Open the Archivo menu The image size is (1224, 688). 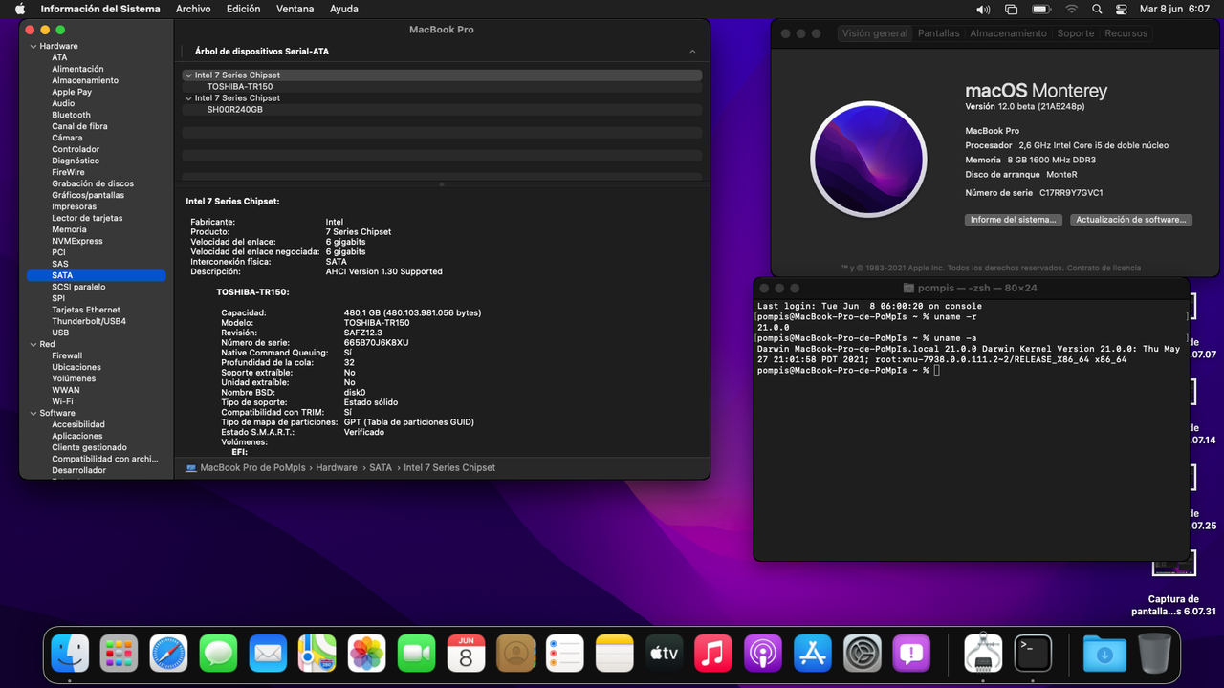coord(193,9)
